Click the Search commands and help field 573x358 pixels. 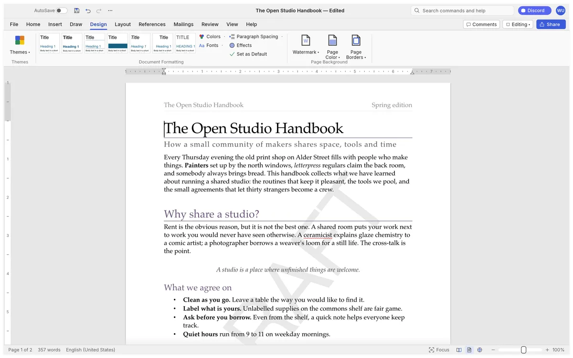click(x=462, y=11)
